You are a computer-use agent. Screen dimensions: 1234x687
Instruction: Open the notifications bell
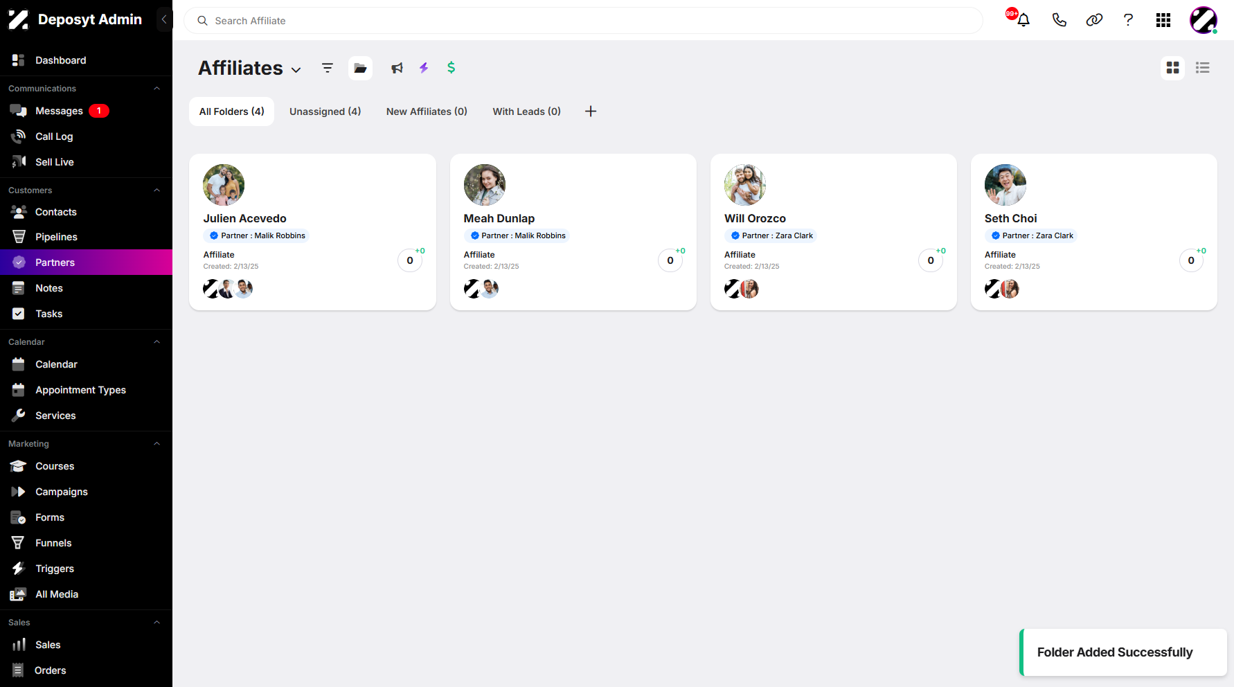[x=1023, y=20]
